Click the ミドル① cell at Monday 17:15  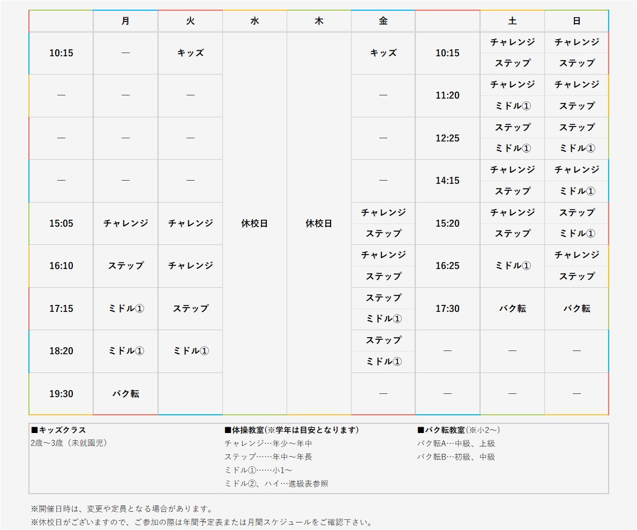click(x=125, y=308)
